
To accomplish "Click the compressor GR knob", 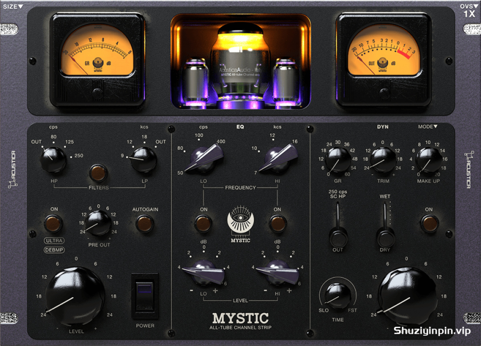I will pos(337,160).
